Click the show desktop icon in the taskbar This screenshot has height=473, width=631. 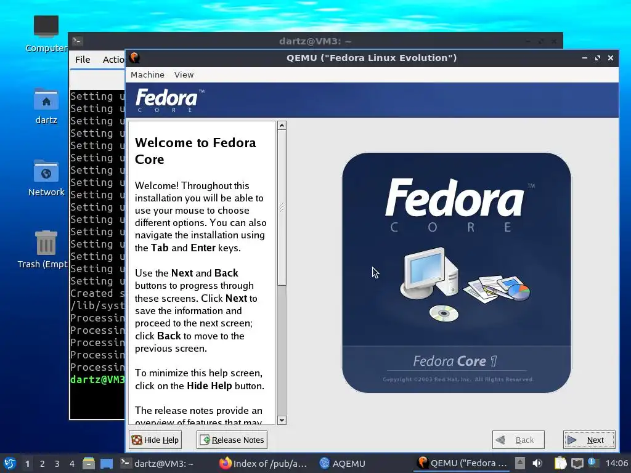106,463
